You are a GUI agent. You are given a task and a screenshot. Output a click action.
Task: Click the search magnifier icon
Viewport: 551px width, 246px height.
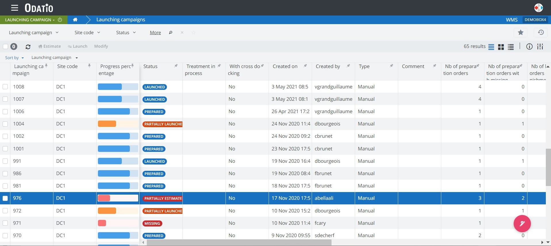[x=170, y=32]
